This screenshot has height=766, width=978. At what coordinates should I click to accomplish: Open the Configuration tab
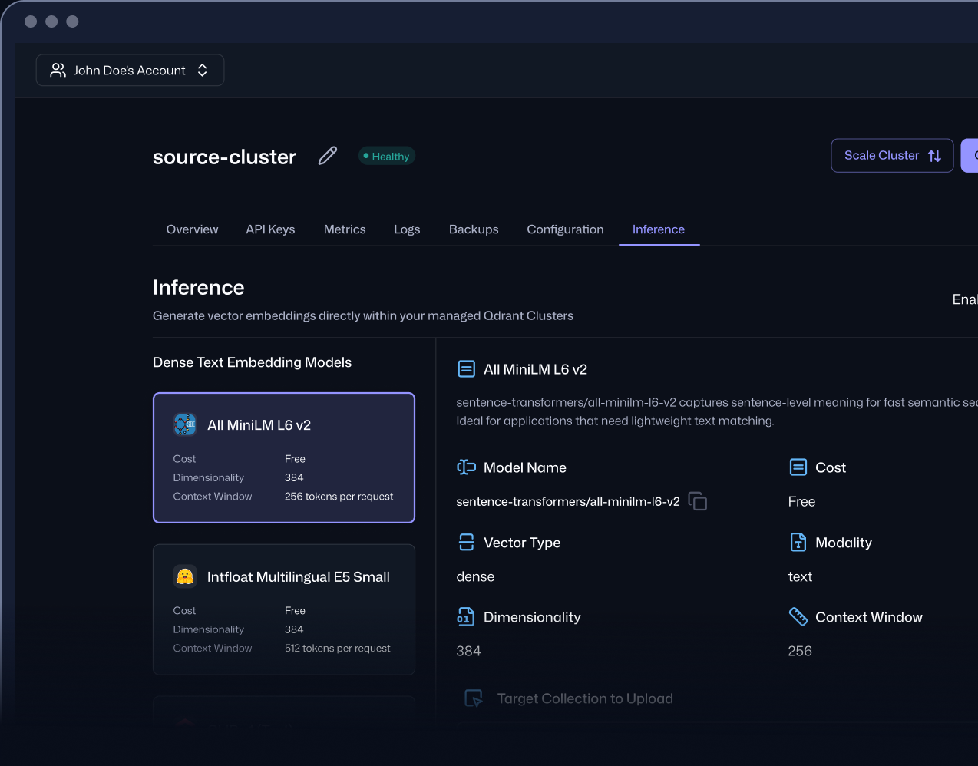click(565, 229)
